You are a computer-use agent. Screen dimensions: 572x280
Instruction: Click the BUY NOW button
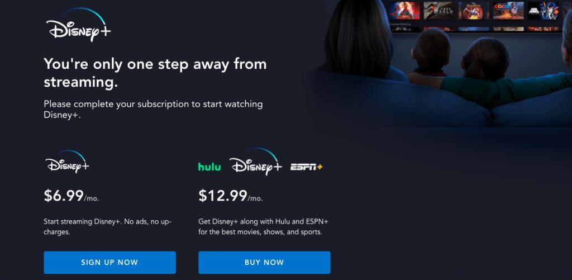264,262
